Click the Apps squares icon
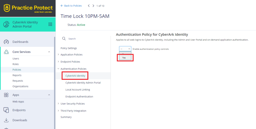The height and width of the screenshot is (129, 256). pyautogui.click(x=6, y=95)
